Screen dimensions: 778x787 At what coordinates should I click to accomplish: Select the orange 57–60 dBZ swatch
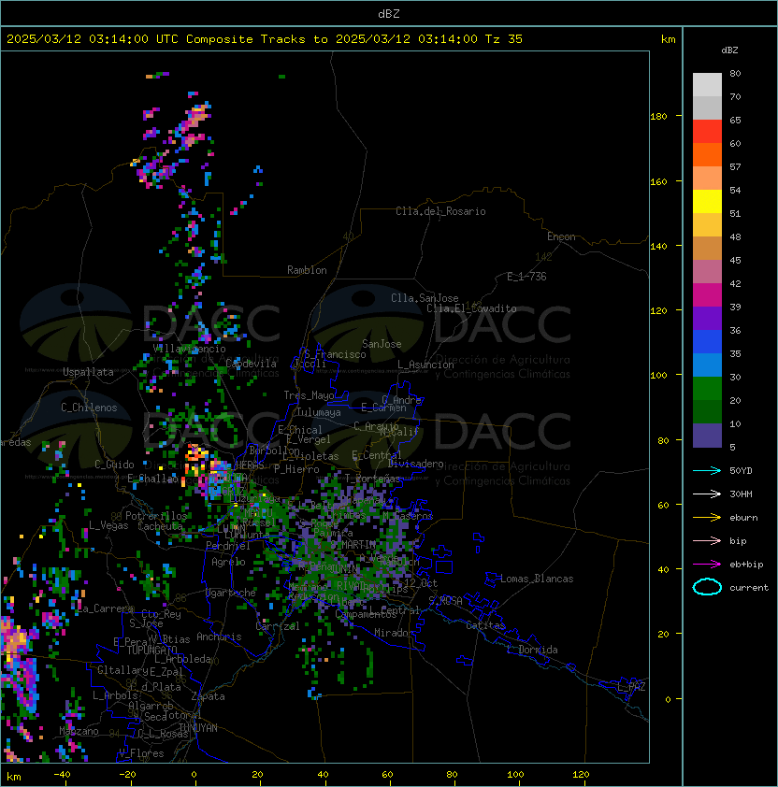tap(707, 154)
